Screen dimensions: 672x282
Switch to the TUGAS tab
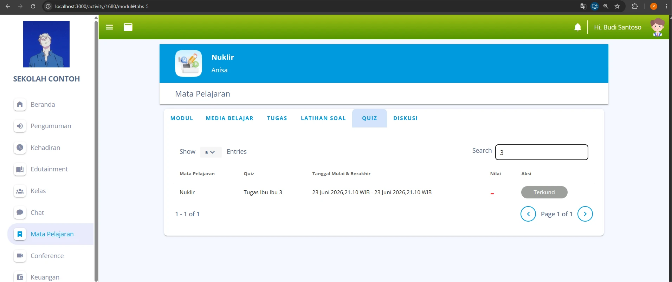[x=277, y=118]
